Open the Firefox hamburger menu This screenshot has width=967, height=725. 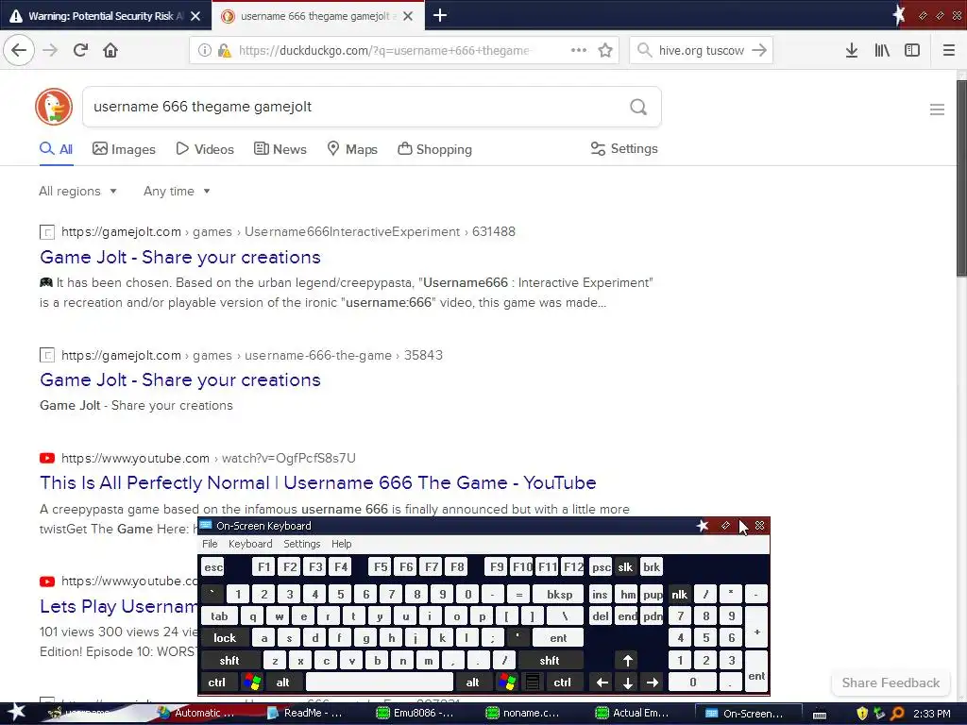click(x=948, y=50)
